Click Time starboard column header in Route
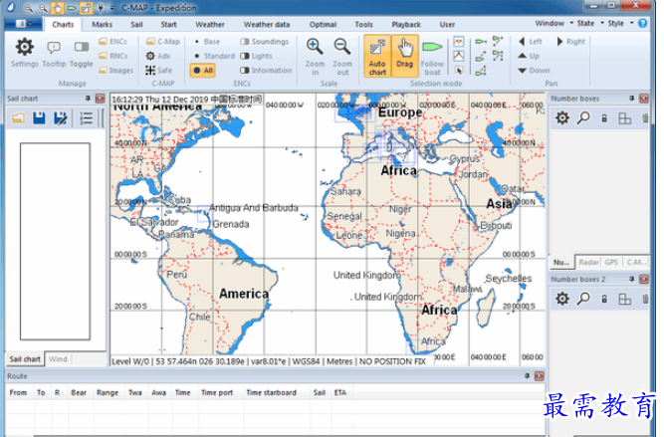 pyautogui.click(x=272, y=392)
